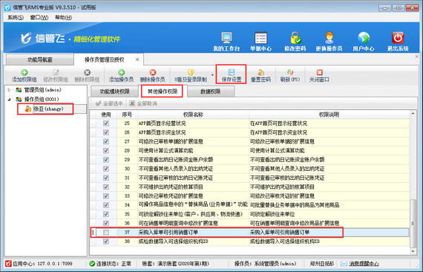423x272 pixels.
Task: Click the 全部选中 select all button
Action: tap(109, 103)
